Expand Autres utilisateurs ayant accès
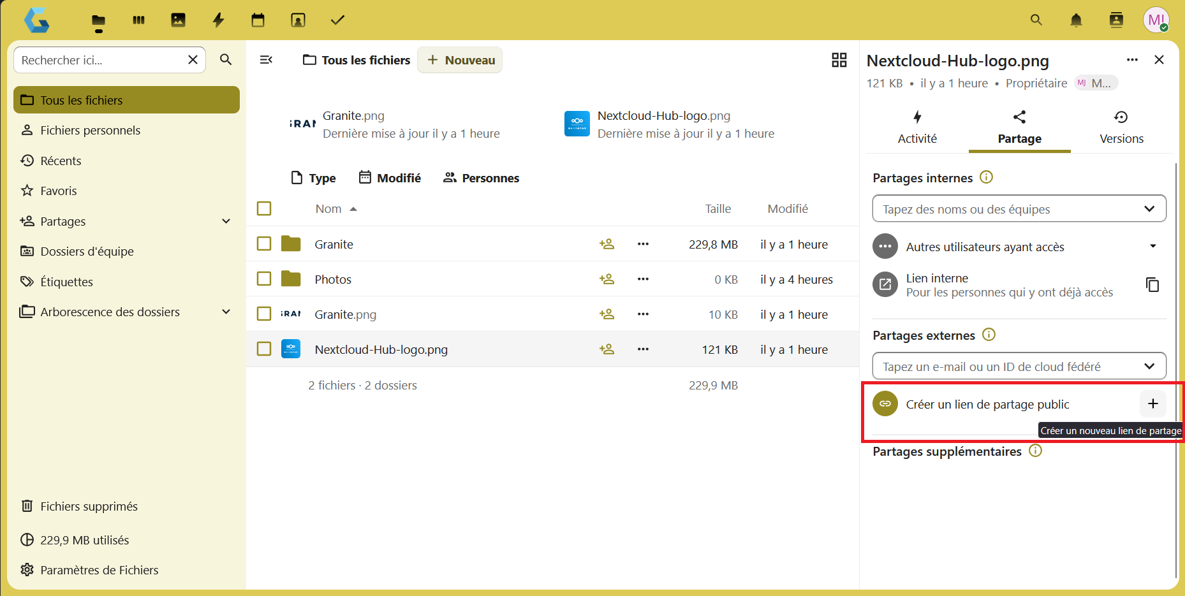1185x596 pixels. [x=1152, y=247]
